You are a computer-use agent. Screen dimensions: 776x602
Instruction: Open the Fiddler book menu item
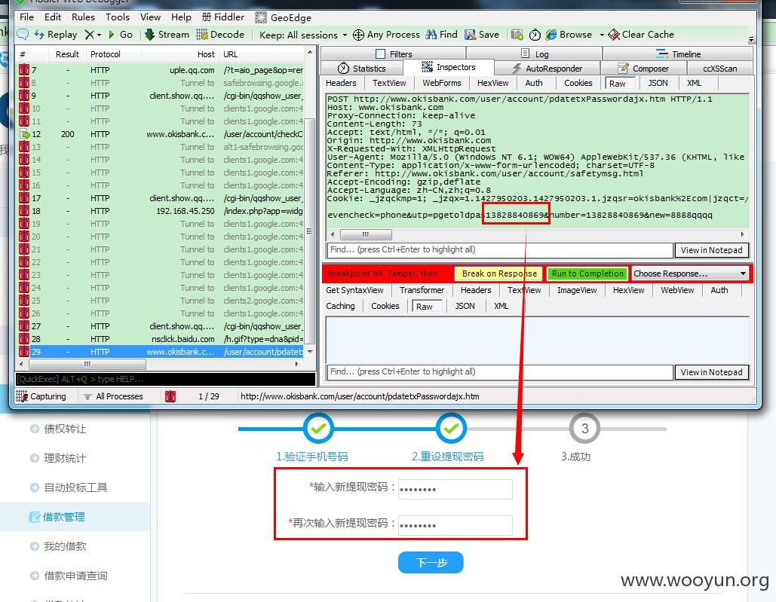pos(222,17)
